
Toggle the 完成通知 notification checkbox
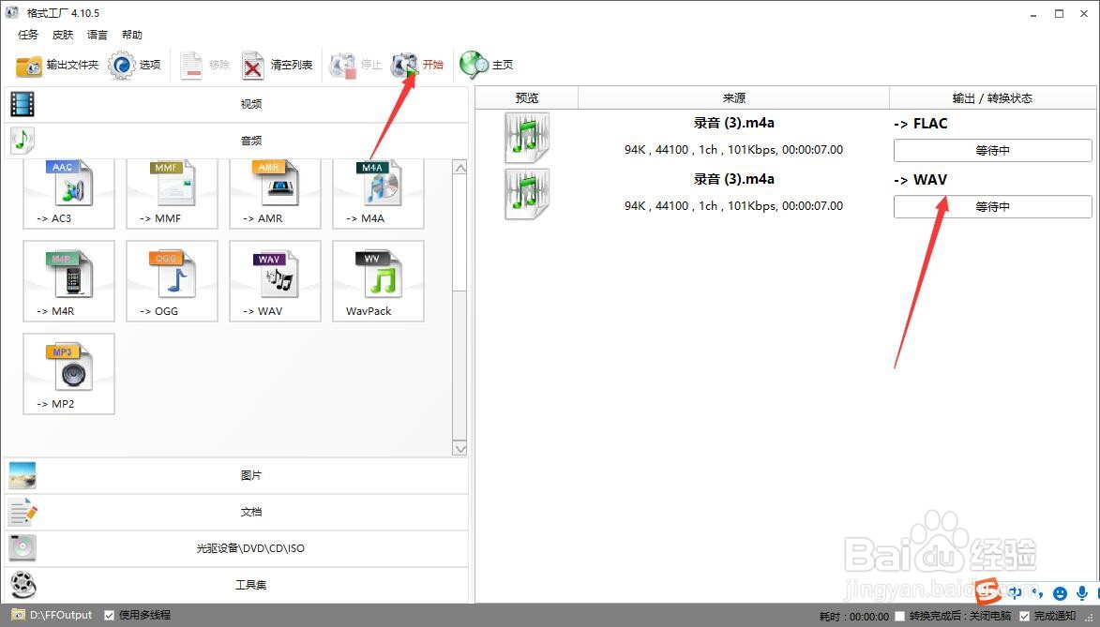point(1024,616)
